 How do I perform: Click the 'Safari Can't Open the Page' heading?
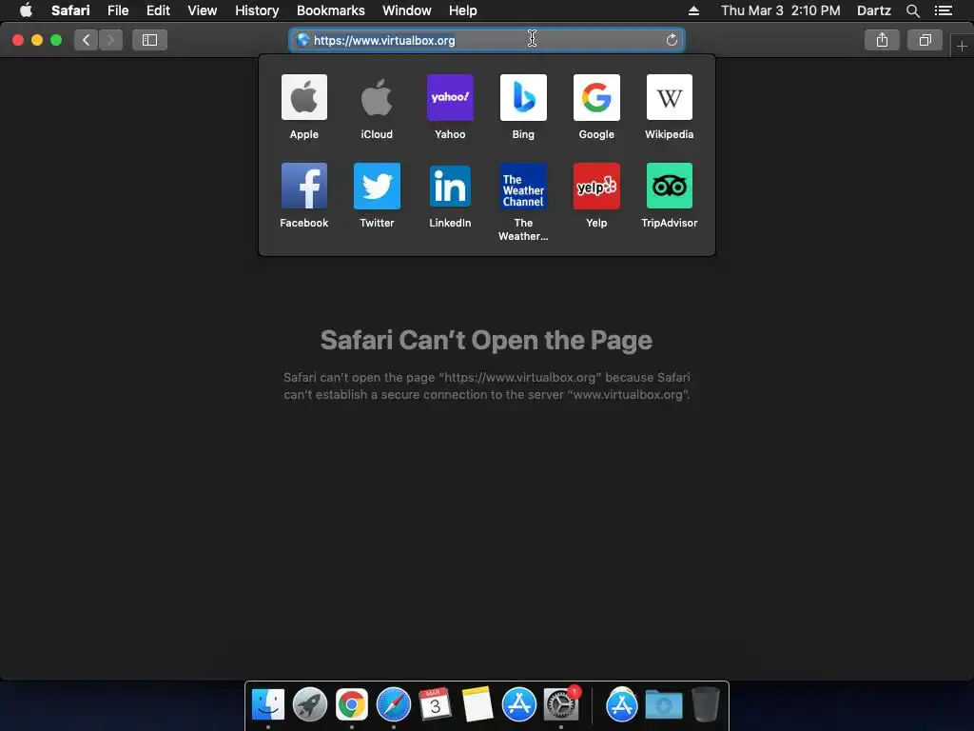486,340
